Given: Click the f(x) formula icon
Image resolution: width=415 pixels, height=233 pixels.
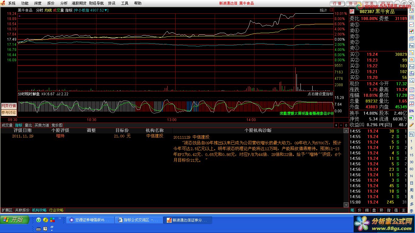Looking at the screenshot, I should (411, 73).
